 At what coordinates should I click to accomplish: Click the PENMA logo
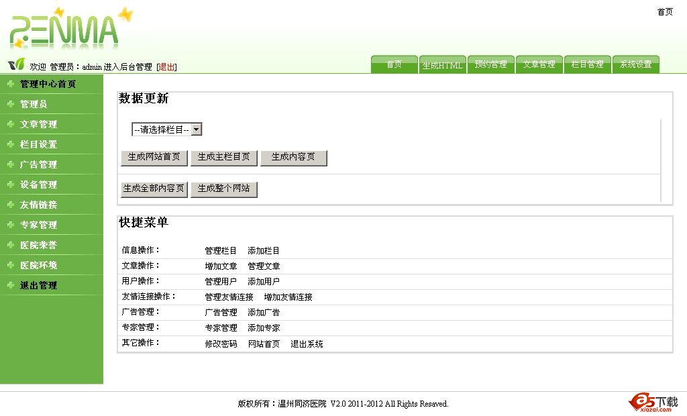(x=70, y=28)
